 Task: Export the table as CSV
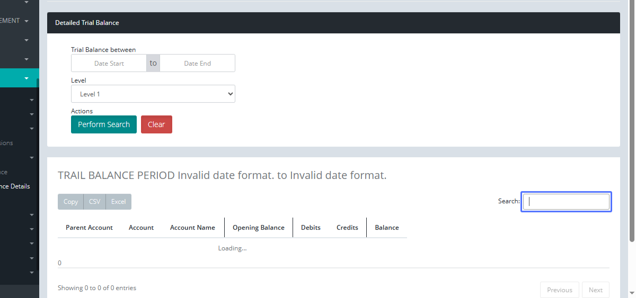pyautogui.click(x=94, y=202)
